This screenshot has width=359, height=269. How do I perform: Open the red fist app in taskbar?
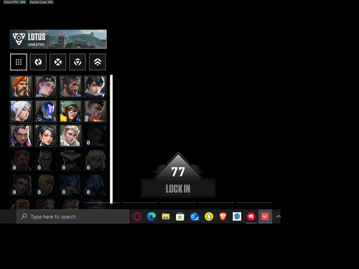coord(251,217)
